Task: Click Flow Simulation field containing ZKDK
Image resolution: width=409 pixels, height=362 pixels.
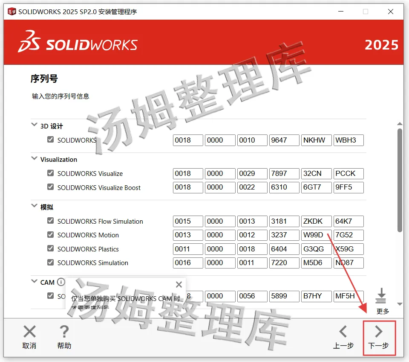Action: point(316,221)
